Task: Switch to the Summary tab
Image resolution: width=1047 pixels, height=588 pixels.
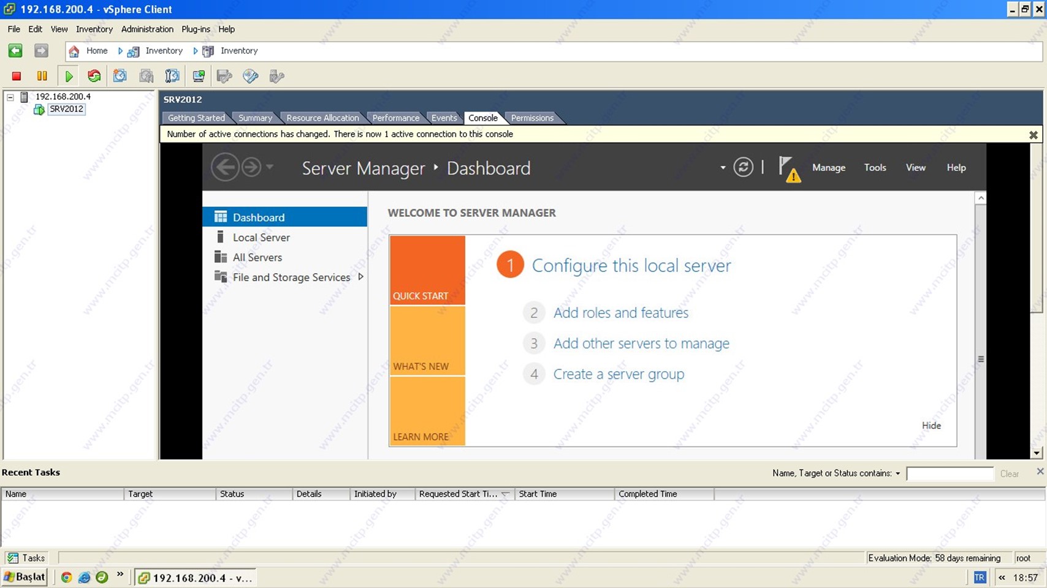Action: pos(255,118)
